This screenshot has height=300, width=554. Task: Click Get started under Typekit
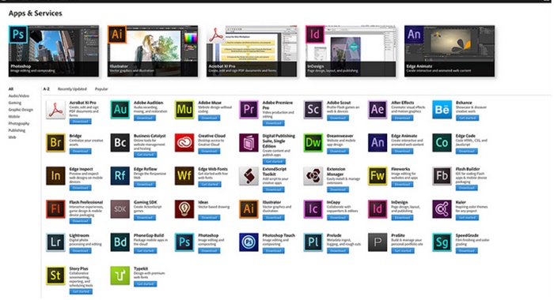click(x=145, y=283)
